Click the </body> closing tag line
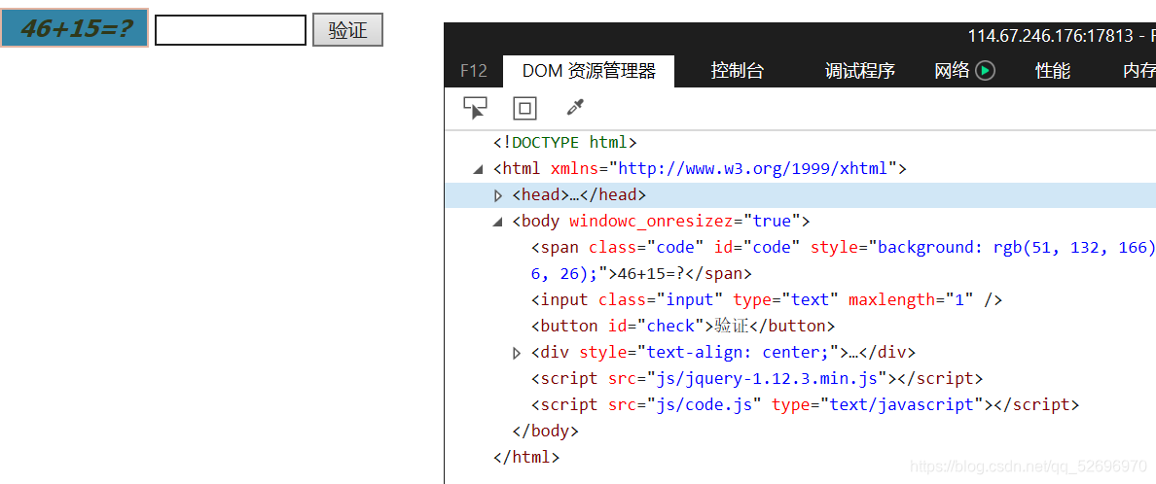This screenshot has width=1156, height=484. (x=545, y=431)
